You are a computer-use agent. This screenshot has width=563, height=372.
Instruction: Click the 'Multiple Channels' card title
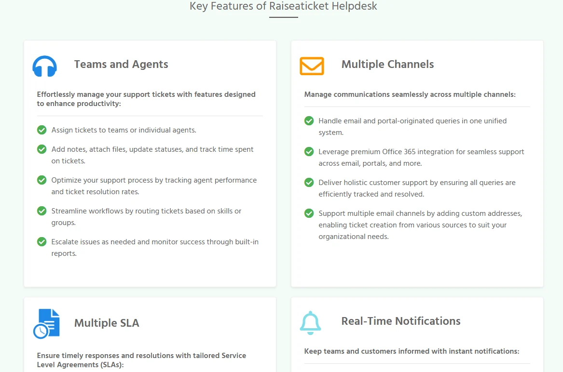pos(387,64)
